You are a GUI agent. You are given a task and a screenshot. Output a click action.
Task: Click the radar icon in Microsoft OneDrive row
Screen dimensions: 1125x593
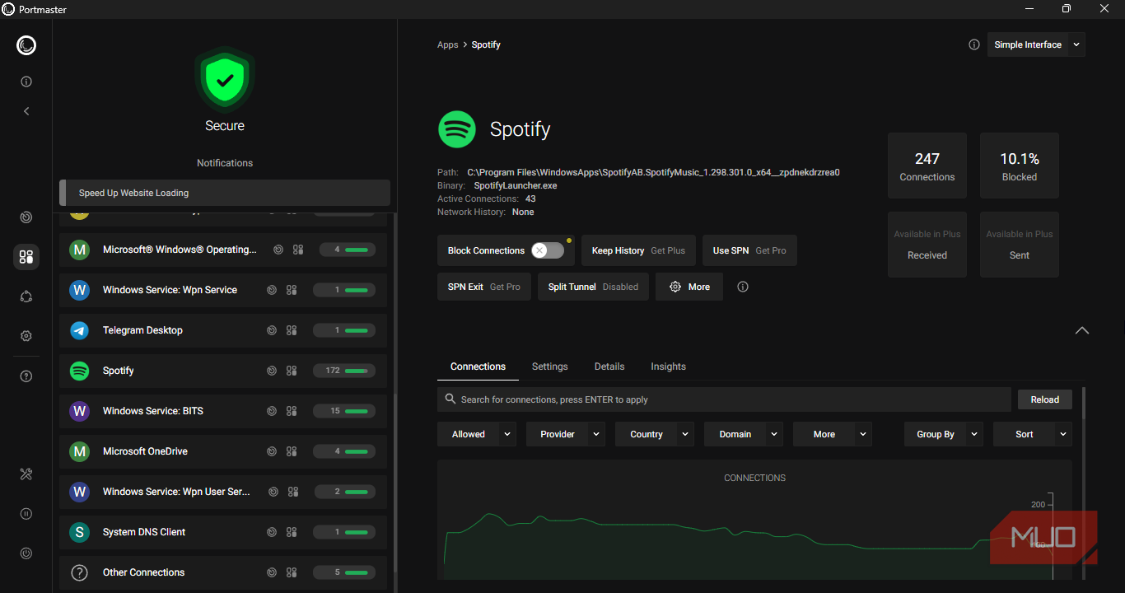point(272,451)
